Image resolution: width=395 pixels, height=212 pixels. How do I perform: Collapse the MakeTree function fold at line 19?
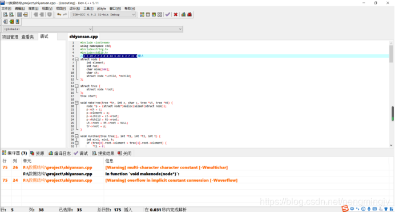click(76, 103)
